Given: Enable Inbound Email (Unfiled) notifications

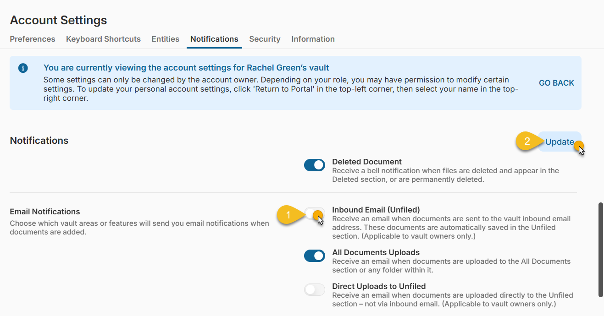Looking at the screenshot, I should pos(315,213).
